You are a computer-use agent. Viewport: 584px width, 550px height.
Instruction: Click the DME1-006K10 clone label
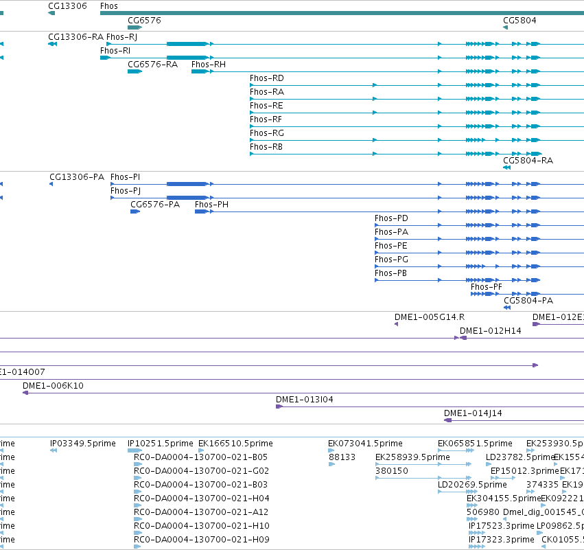tap(53, 386)
